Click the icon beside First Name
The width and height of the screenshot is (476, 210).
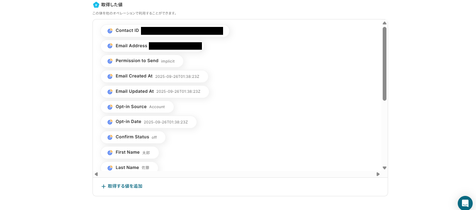(x=110, y=153)
